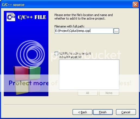Image resolution: width=140 pixels, height=119 pixels.
Task: Click the yellow cube in wizard artwork
Action: coord(21,87)
